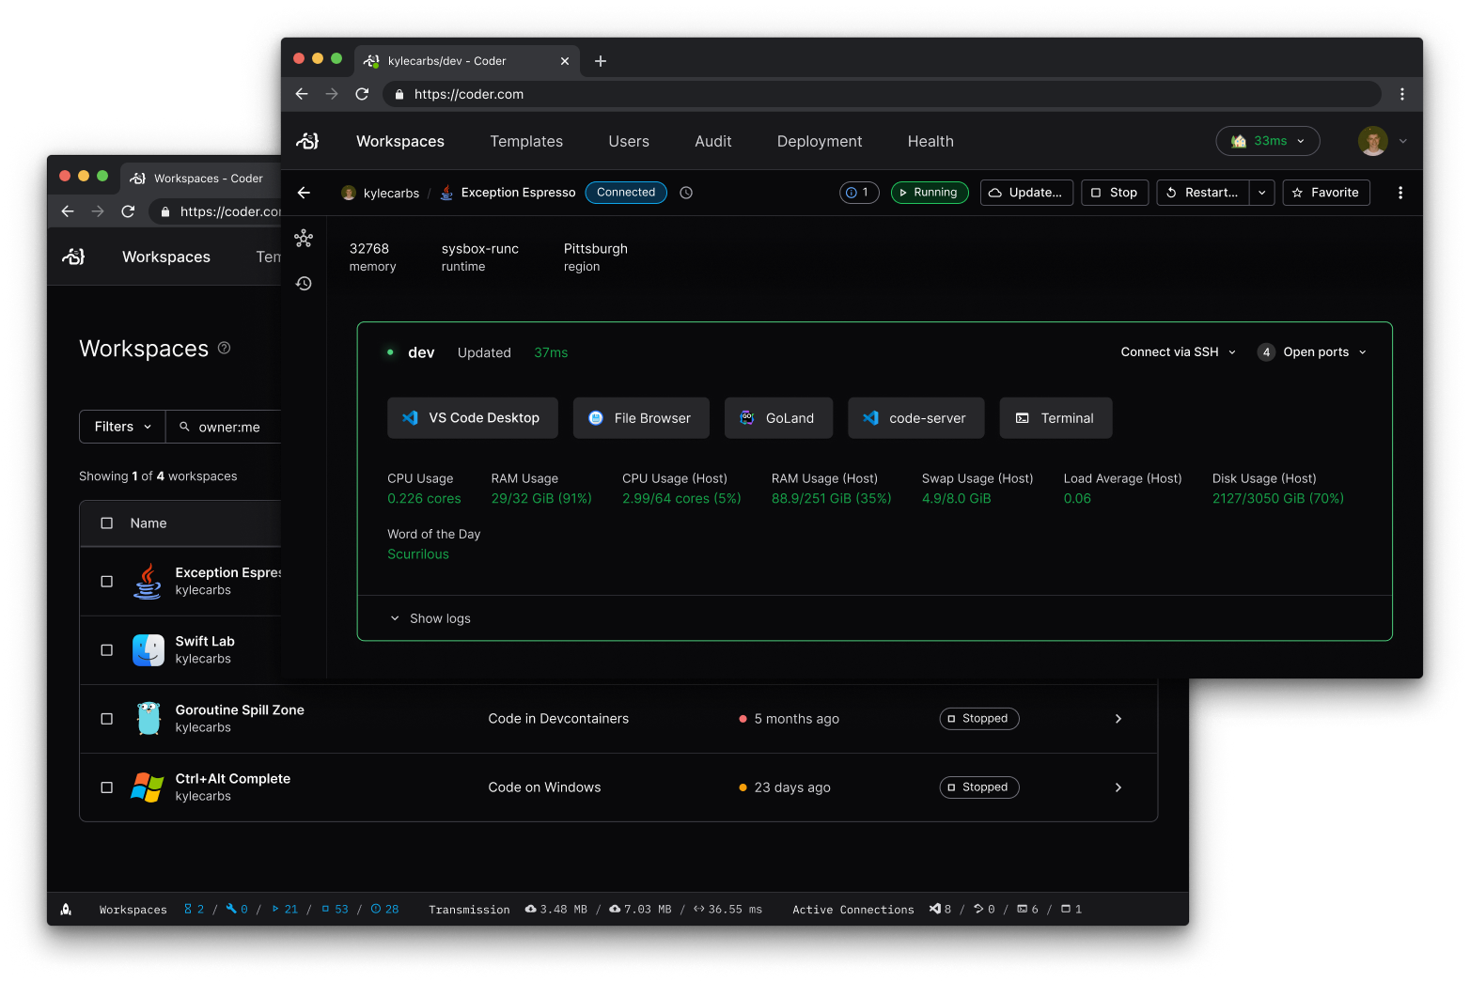Launch the File Browser app
Screen dimensions: 1470x982
click(641, 417)
